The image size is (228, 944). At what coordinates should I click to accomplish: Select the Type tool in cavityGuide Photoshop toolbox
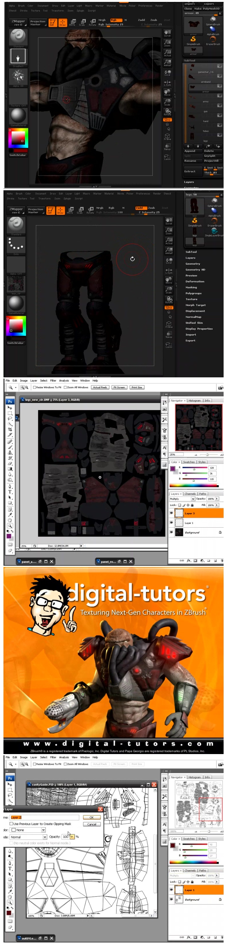10,868
